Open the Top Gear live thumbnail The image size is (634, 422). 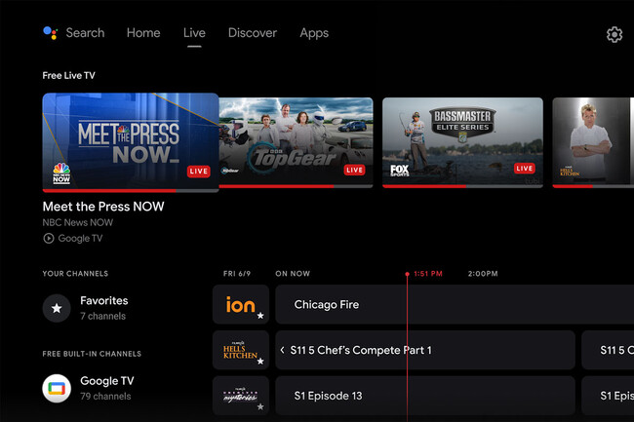(x=296, y=142)
